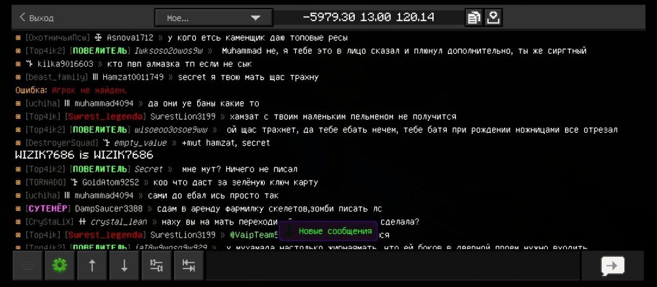This screenshot has height=287, width=657.
Task: Tap the [TORNADO] clan tag
Action: coord(46,183)
